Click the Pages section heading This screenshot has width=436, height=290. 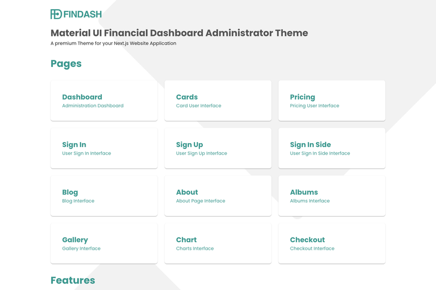[x=66, y=64]
